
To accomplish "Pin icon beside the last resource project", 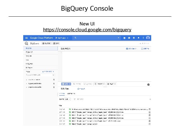I will 54,87.
